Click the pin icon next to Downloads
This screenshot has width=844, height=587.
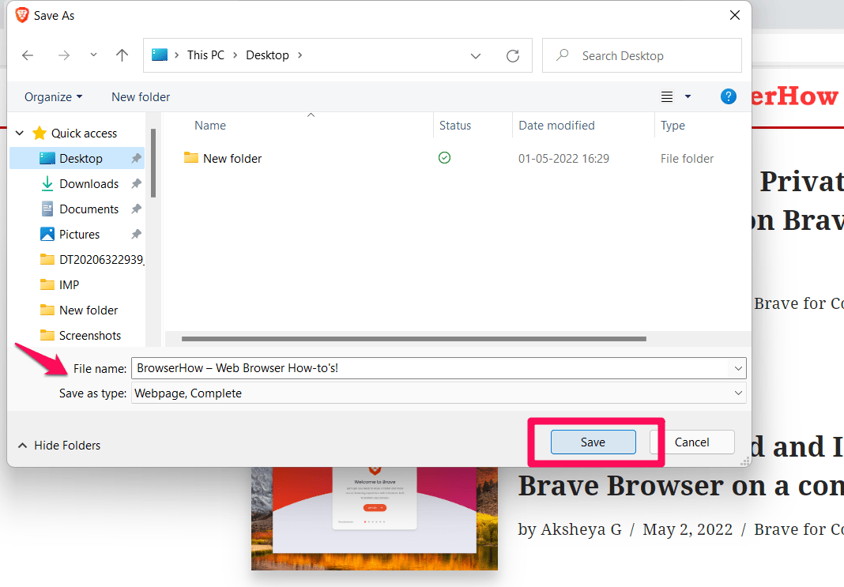click(136, 184)
